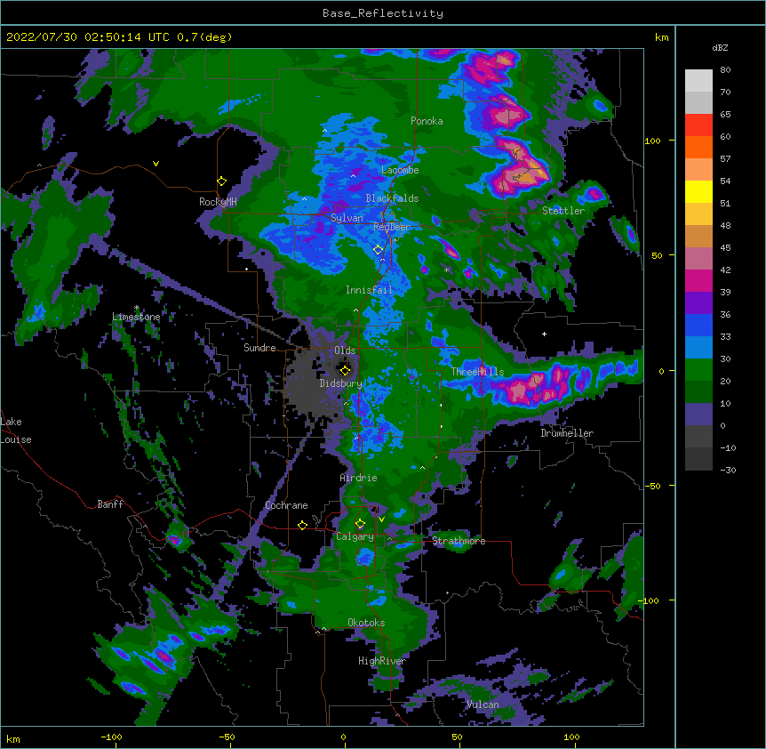This screenshot has width=766, height=749.
Task: Click the yellow 54-51 dBZ legend swatch
Action: (698, 191)
